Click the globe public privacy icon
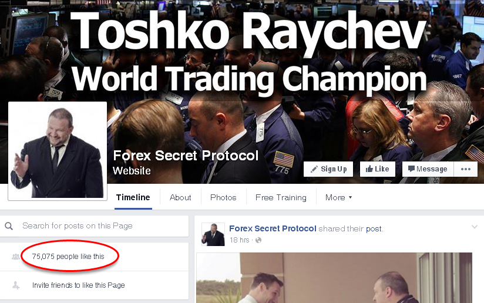Viewport: 484px width, 303px height. (x=258, y=240)
